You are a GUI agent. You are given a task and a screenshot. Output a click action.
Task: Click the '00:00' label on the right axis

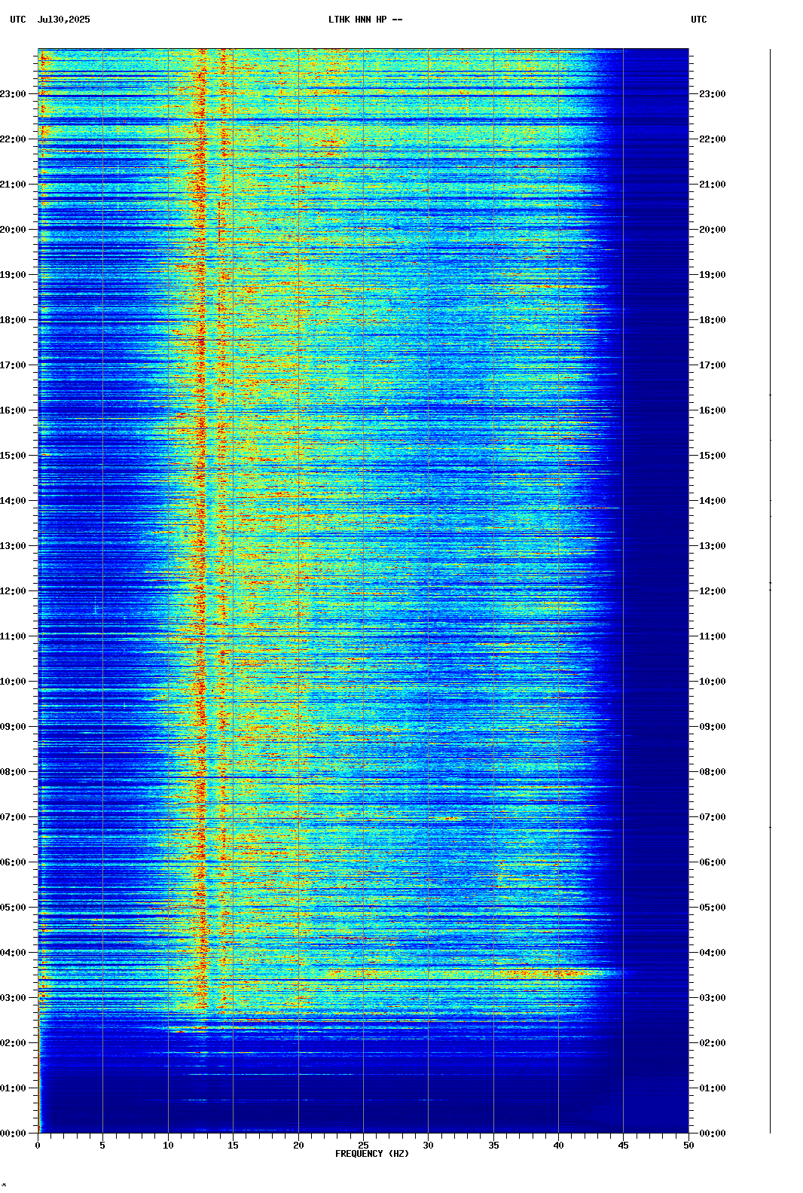coord(713,1134)
